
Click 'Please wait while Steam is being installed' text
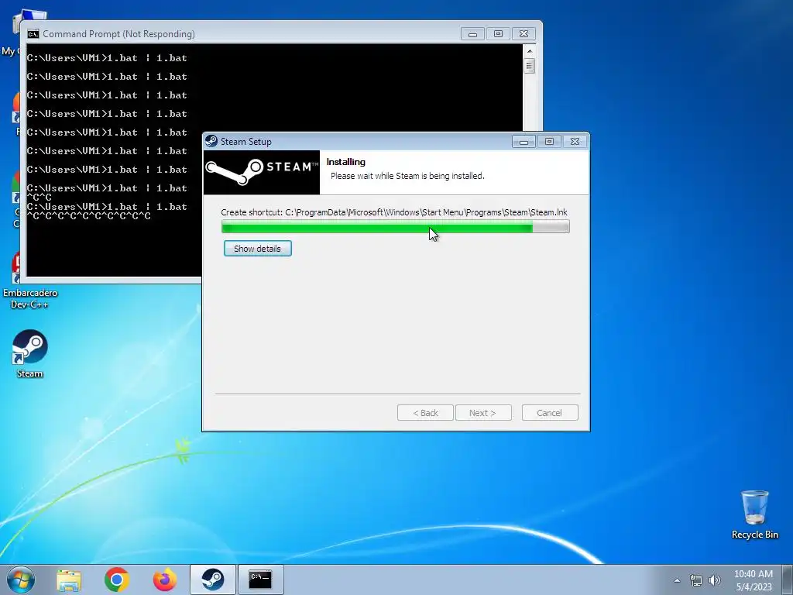click(x=407, y=176)
